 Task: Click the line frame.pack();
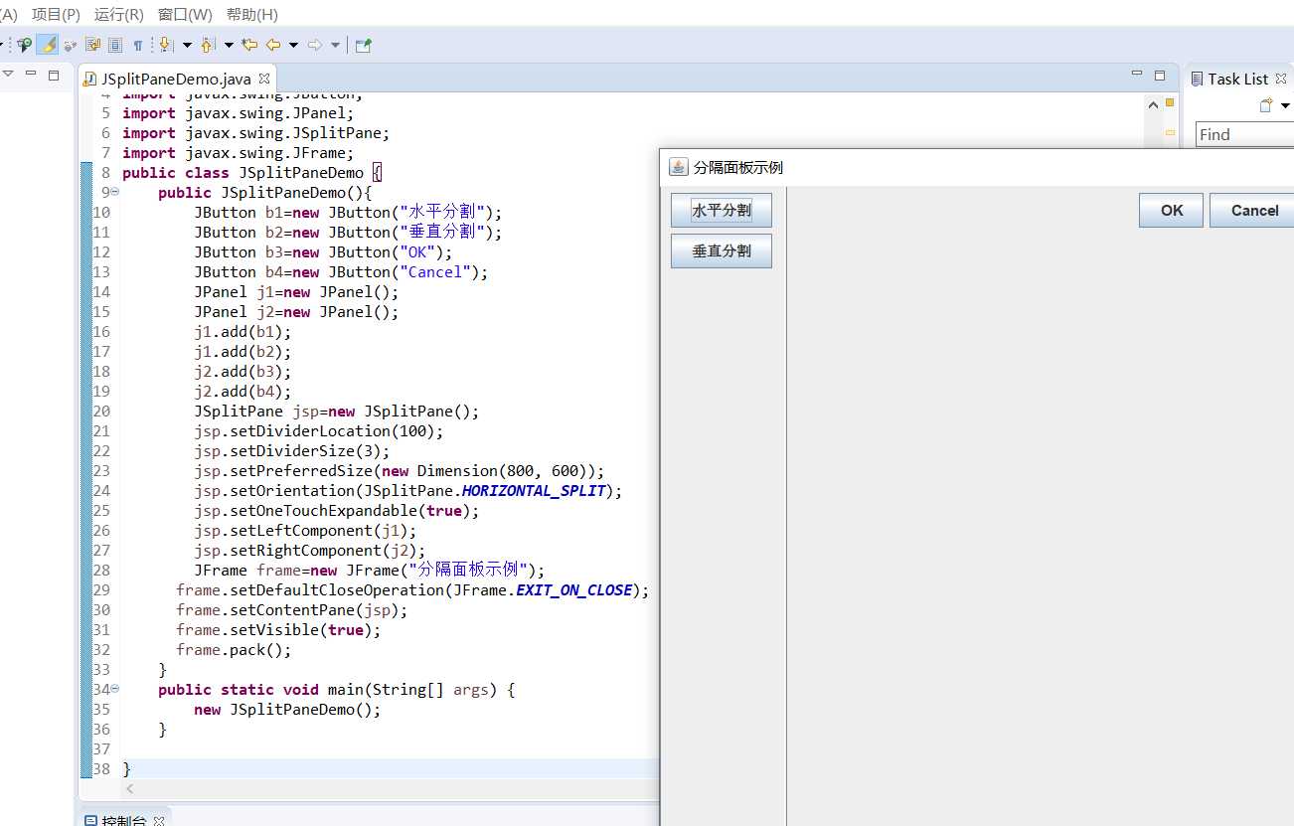tap(234, 649)
